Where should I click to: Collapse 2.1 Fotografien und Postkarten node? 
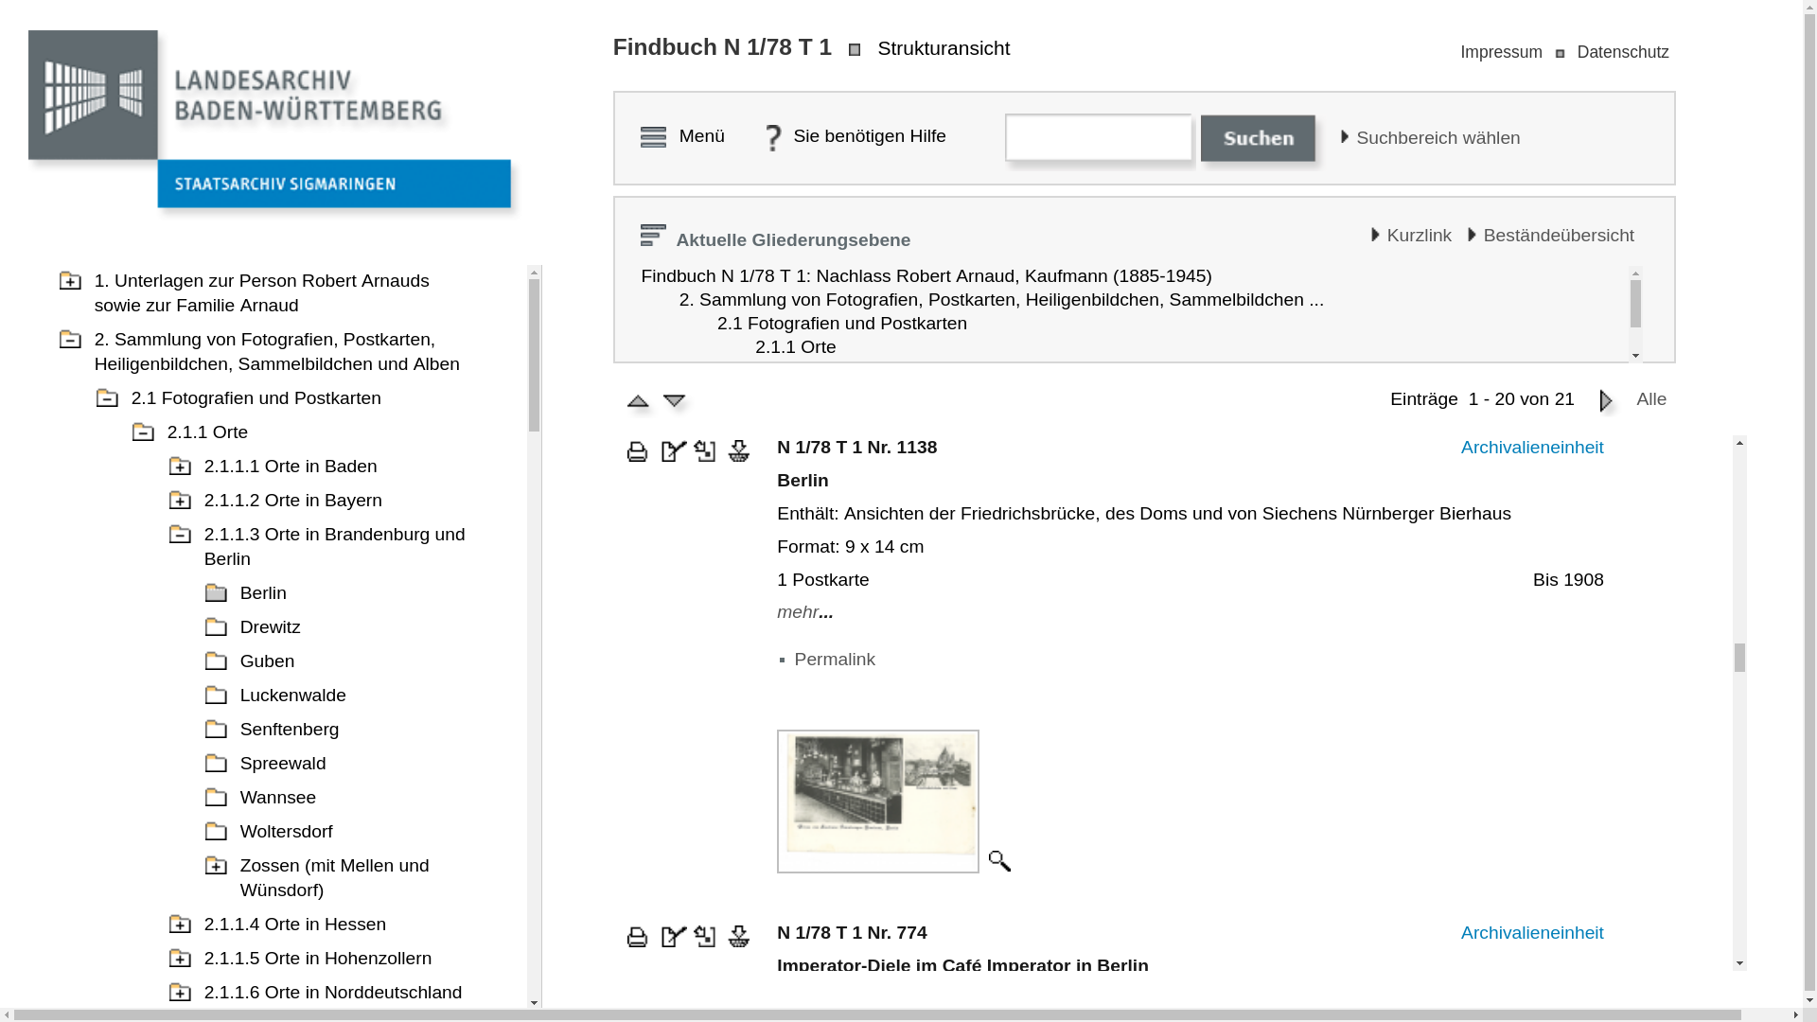(x=107, y=398)
